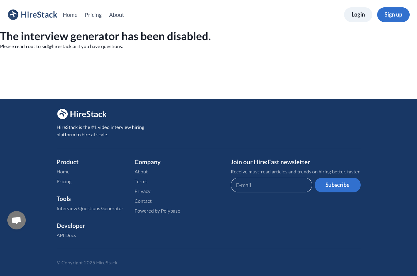This screenshot has width=417, height=276.
Task: Click the Powered by Polybase link
Action: pyautogui.click(x=157, y=210)
